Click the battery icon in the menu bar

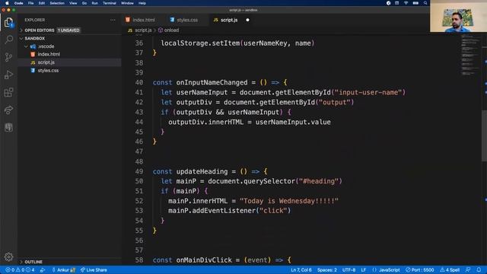[415, 3]
